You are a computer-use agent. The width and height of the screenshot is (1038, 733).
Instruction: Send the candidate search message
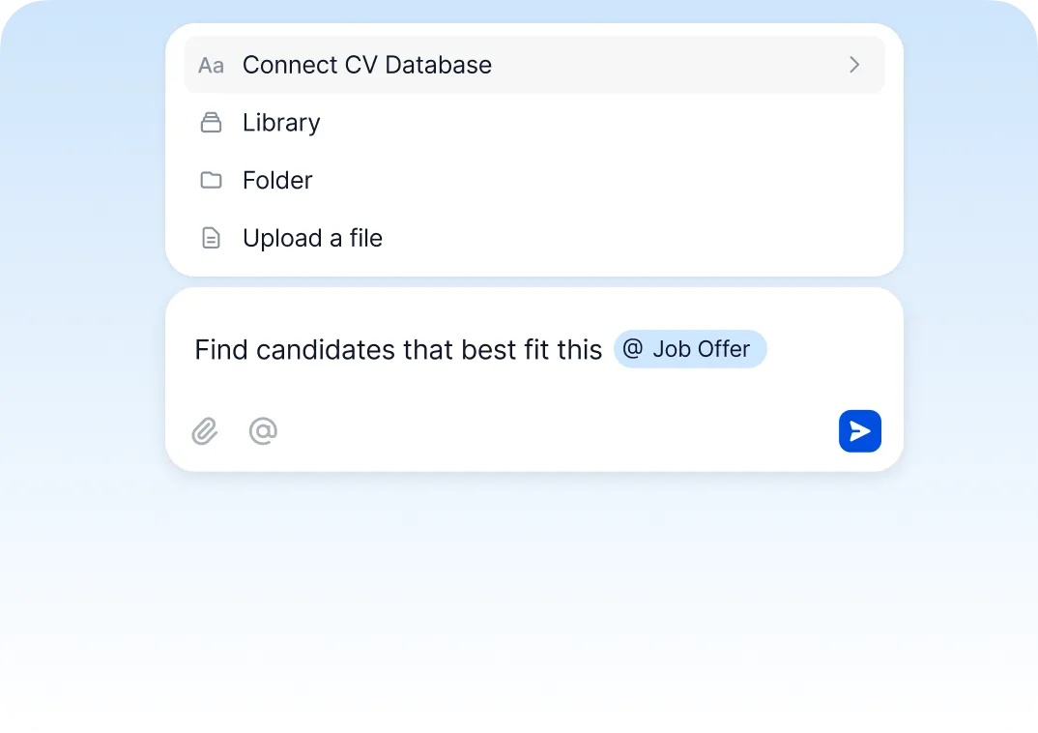tap(859, 431)
